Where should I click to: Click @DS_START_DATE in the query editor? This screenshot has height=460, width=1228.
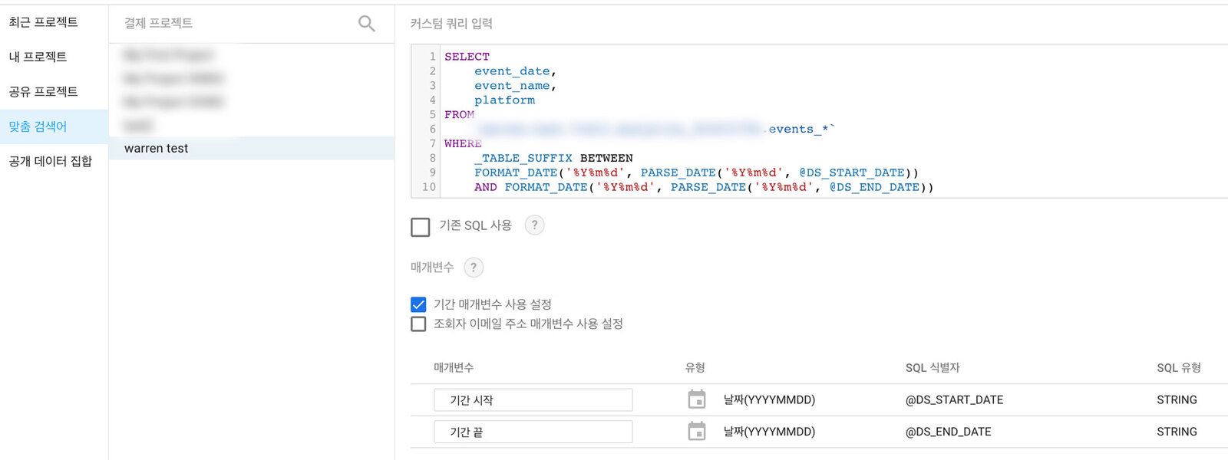pyautogui.click(x=852, y=173)
